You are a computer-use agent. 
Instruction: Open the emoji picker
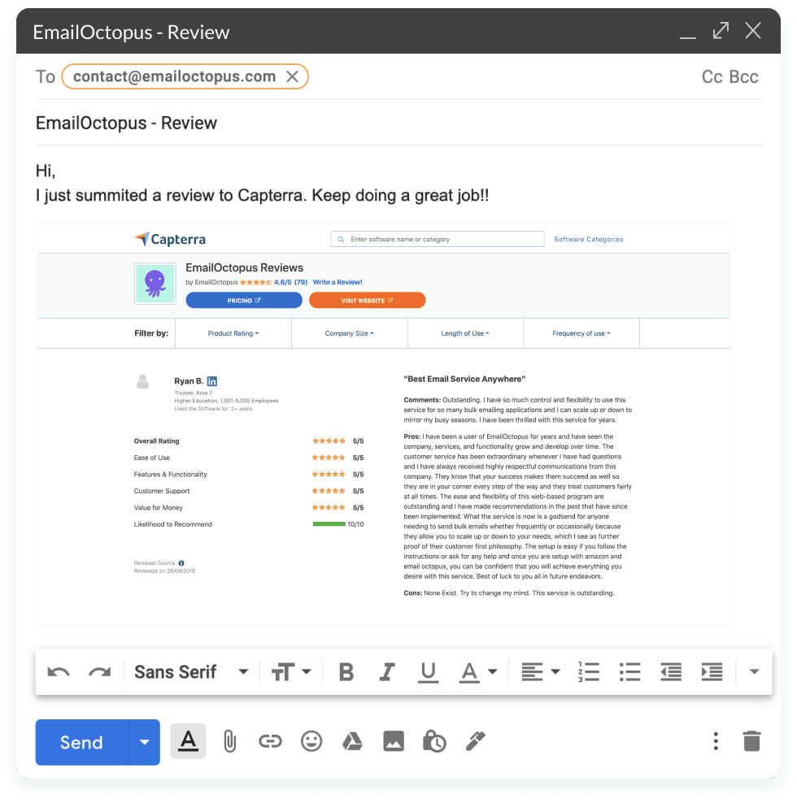(311, 741)
